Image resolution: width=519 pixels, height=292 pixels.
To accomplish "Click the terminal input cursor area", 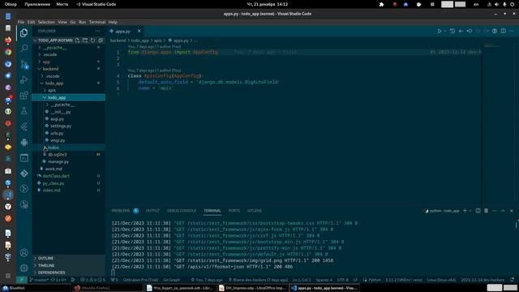I will pyautogui.click(x=113, y=273).
